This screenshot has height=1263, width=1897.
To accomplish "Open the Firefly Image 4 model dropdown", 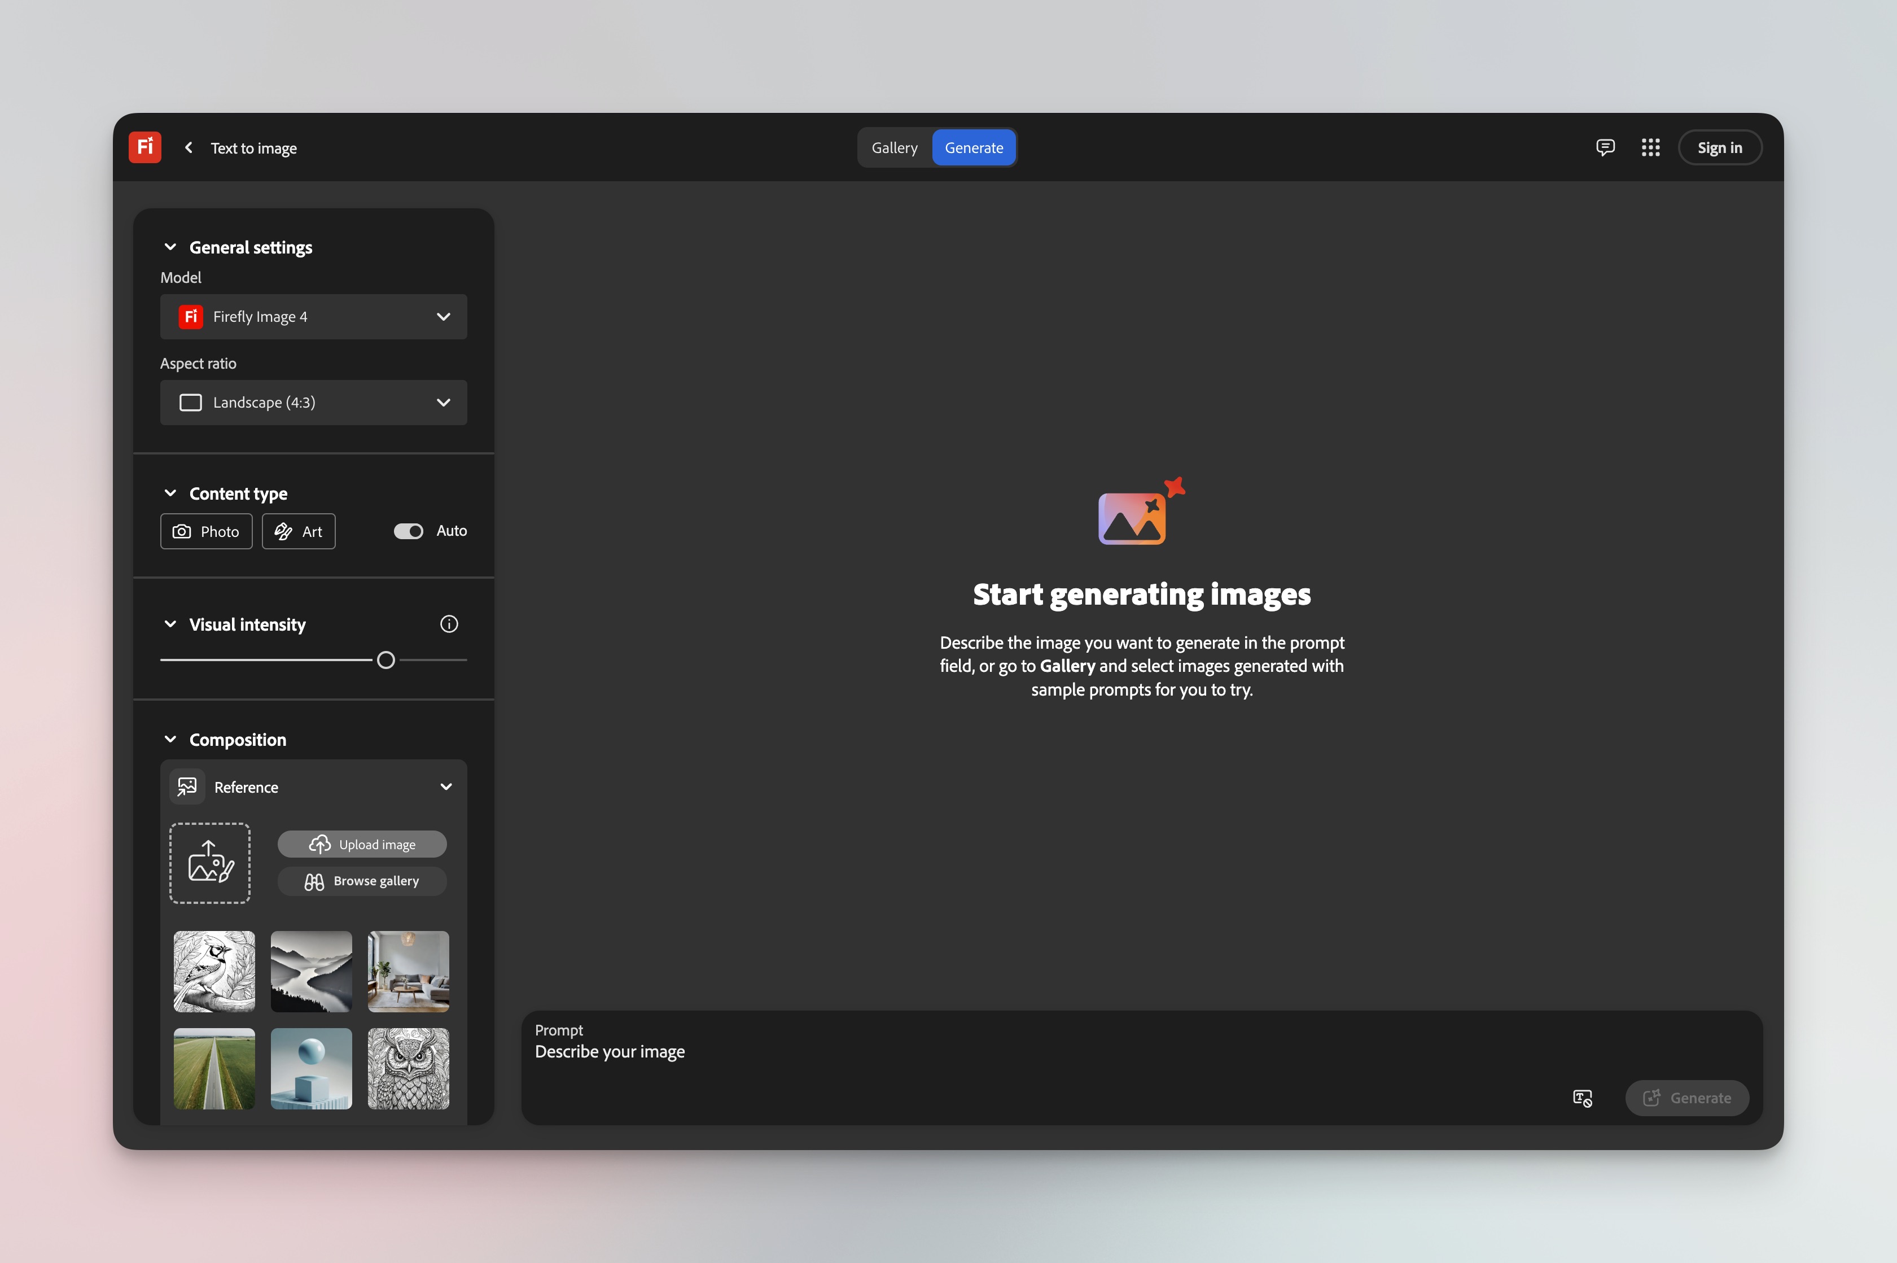I will point(313,317).
